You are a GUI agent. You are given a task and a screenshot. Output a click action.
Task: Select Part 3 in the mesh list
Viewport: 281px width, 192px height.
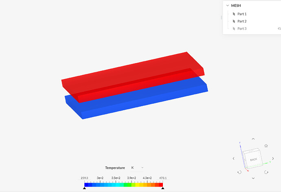pos(242,28)
